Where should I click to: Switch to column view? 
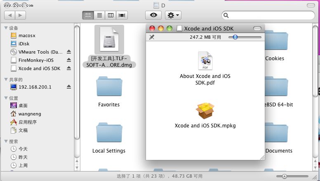(111, 15)
